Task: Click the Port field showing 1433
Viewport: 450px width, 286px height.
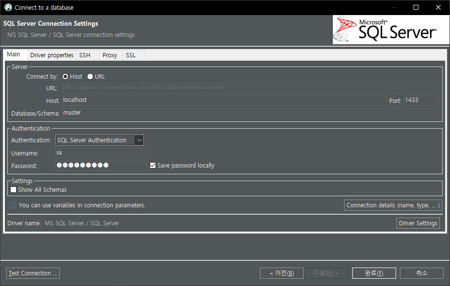Action: tap(421, 101)
